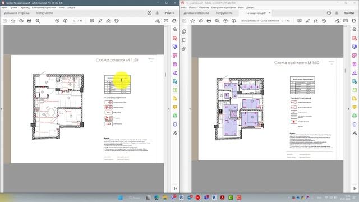Screen dimensions: 359x202
Task: Expand tools pane labels in Схема розеток window
Action: [x=176, y=189]
